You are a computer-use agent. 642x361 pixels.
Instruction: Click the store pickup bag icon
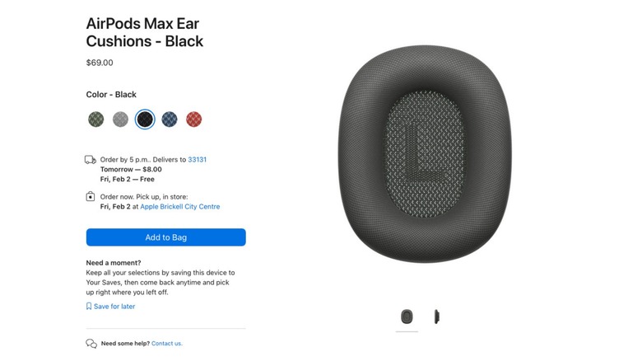[x=91, y=196]
